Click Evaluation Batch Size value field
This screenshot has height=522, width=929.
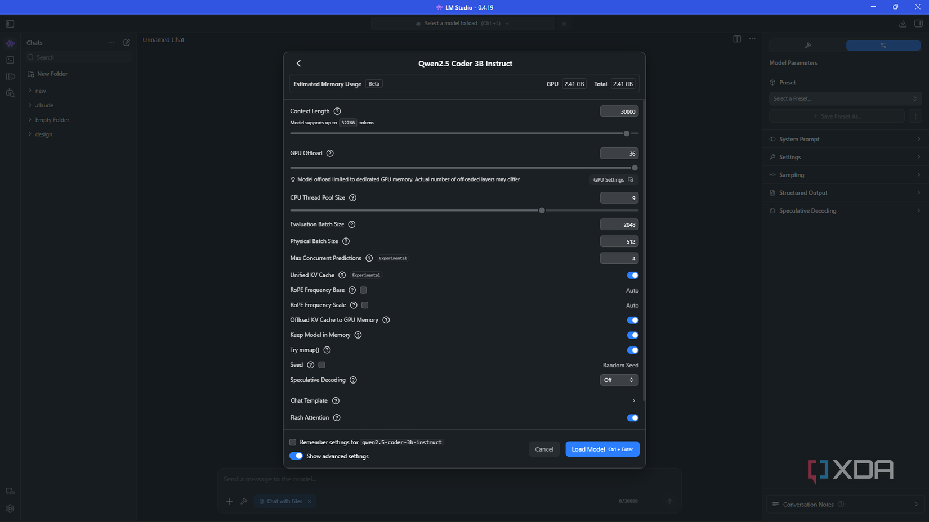click(619, 224)
